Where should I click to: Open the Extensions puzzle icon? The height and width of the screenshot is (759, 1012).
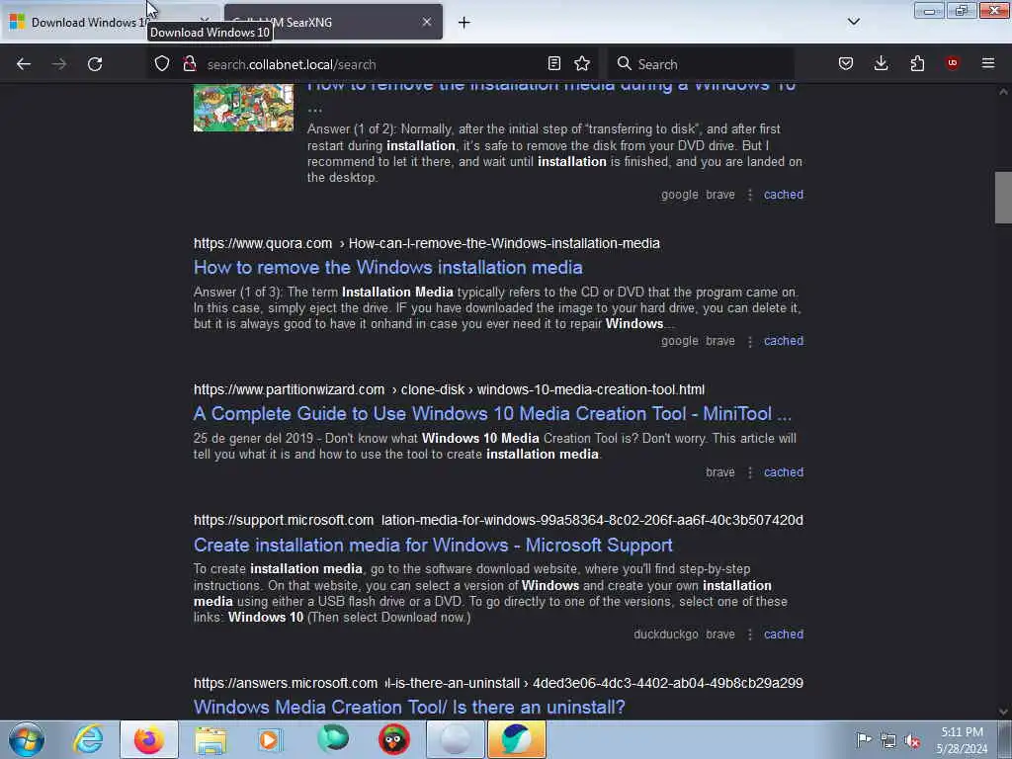(917, 63)
